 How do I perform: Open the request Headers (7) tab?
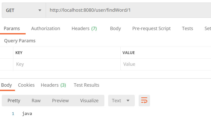click(84, 29)
